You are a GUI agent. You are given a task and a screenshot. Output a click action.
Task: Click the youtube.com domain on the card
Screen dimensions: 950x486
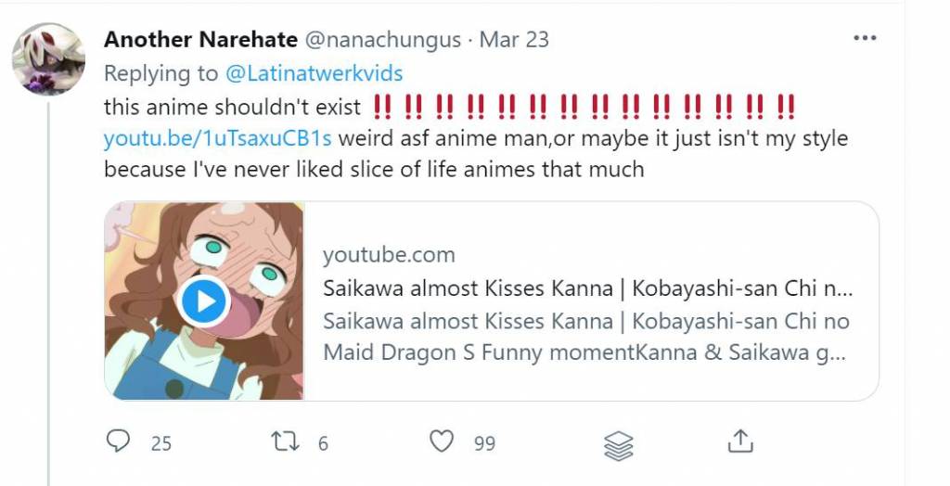[389, 255]
